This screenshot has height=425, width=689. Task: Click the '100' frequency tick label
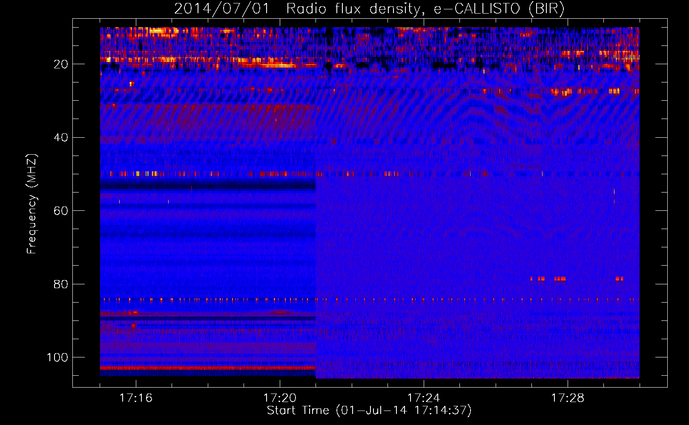pyautogui.click(x=57, y=357)
